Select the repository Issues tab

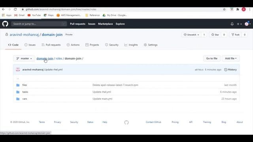coord(30,45)
